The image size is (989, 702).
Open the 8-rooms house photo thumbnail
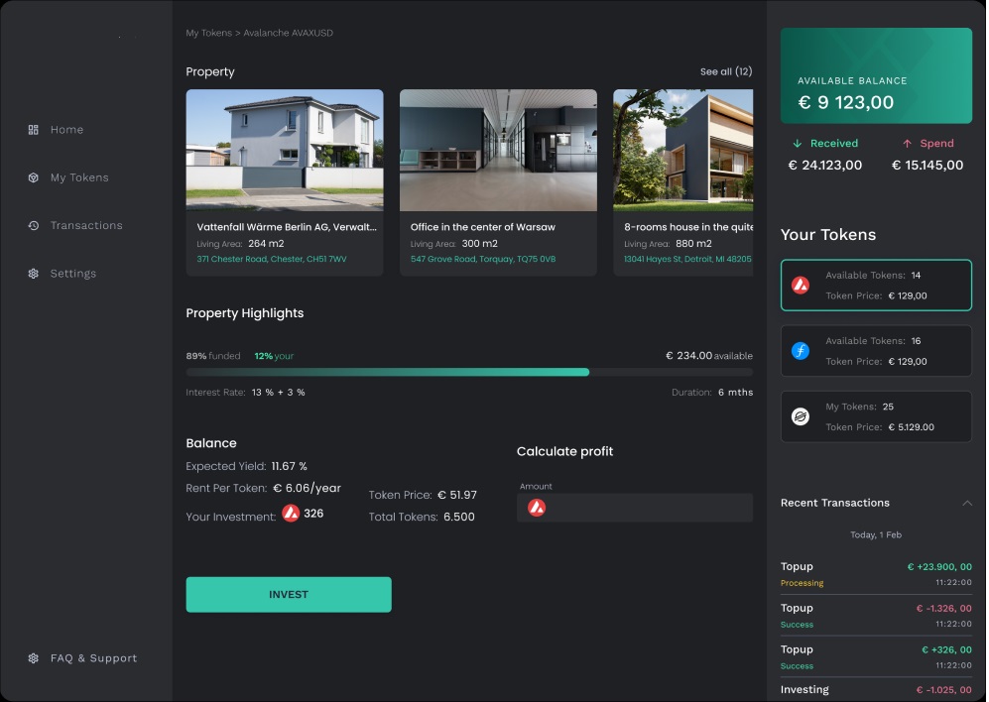pos(683,150)
